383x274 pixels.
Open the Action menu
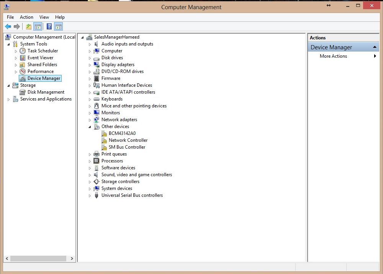(26, 17)
